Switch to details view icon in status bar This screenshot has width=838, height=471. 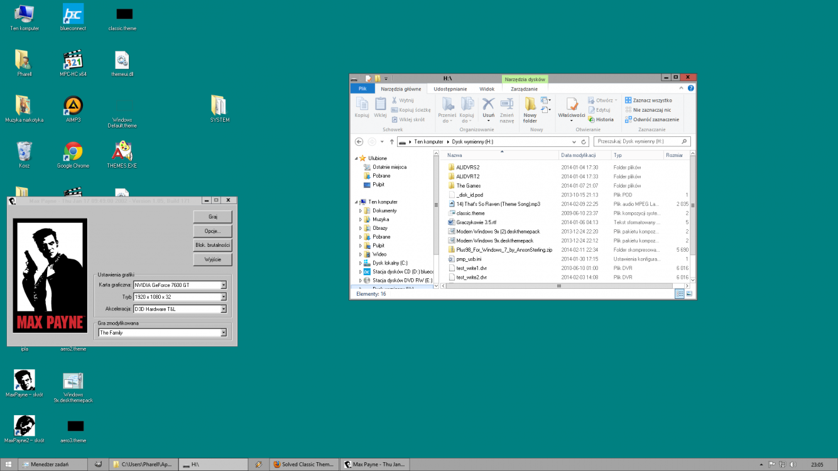tap(679, 294)
